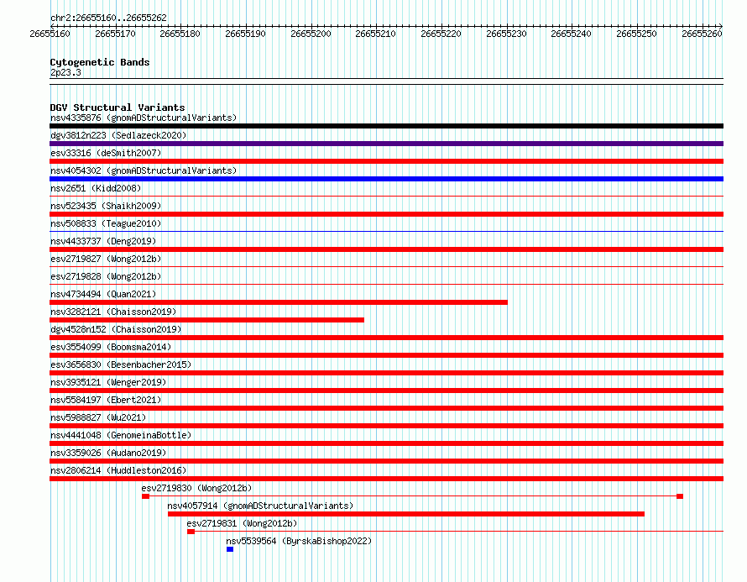Screen dimensions: 747x582
Task: Click dgv4528n152 (Chaisson2019) label
Action: (116, 329)
